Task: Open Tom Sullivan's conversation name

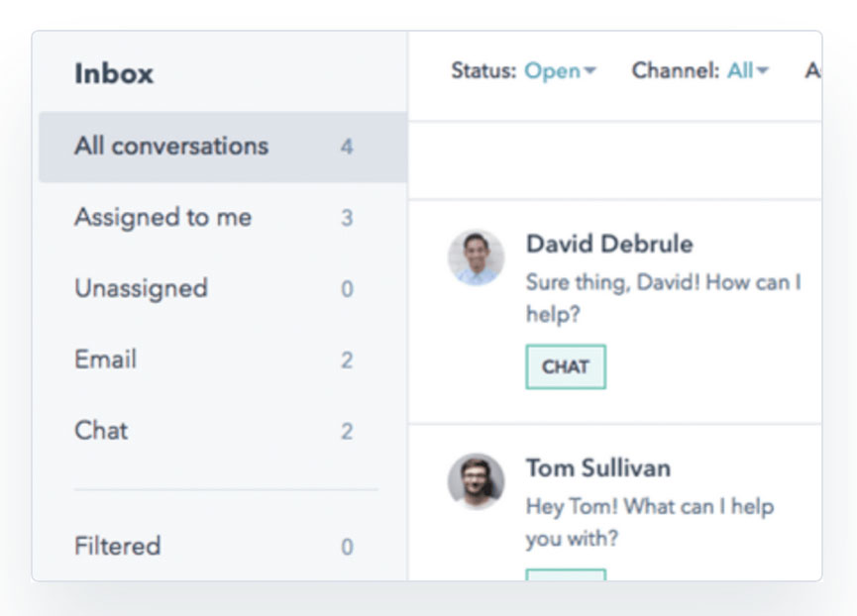Action: [598, 468]
